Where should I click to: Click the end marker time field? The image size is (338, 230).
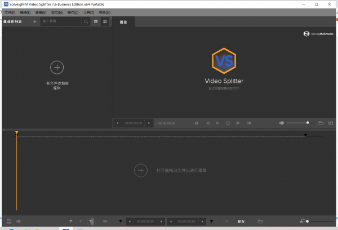pos(186,222)
